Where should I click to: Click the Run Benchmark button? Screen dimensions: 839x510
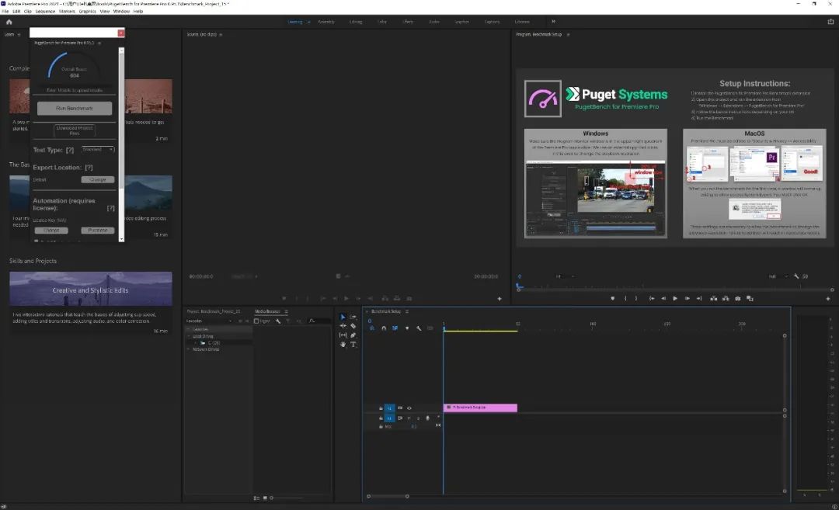[75, 109]
